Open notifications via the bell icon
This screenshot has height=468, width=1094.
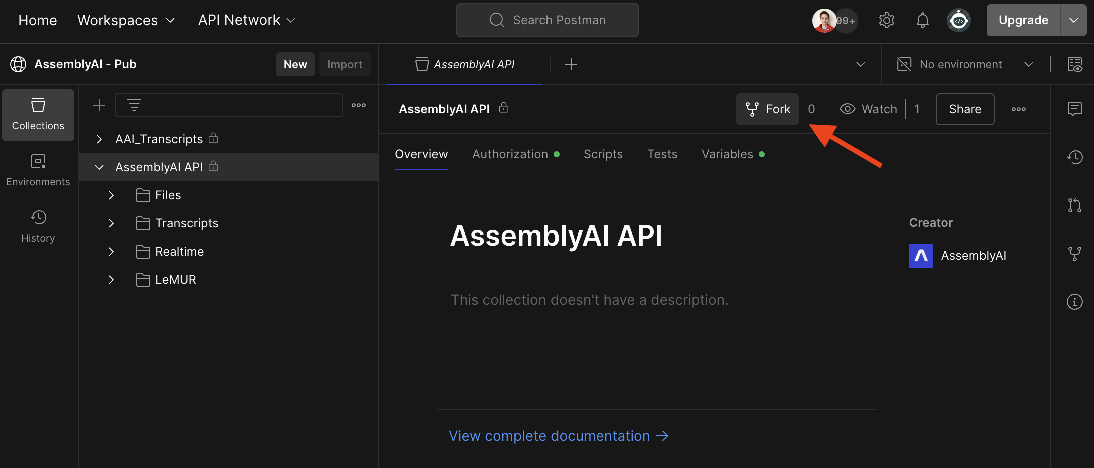point(922,20)
